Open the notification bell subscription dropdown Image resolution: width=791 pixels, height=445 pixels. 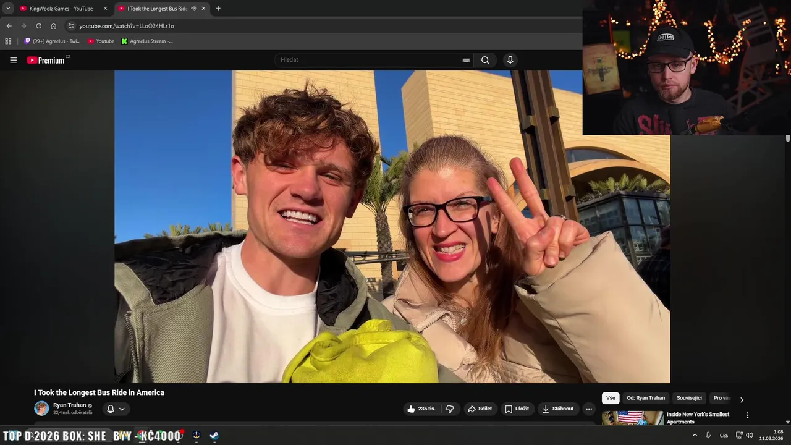116,409
